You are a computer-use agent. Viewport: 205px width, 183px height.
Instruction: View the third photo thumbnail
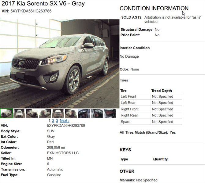(x=32, y=113)
